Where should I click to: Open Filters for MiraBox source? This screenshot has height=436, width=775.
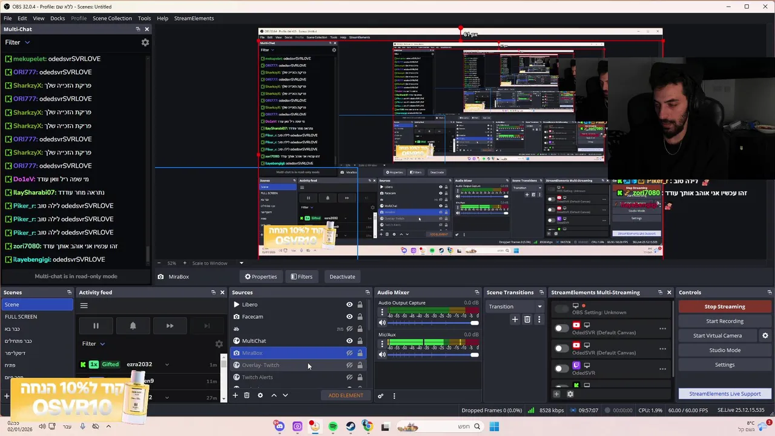pyautogui.click(x=302, y=277)
